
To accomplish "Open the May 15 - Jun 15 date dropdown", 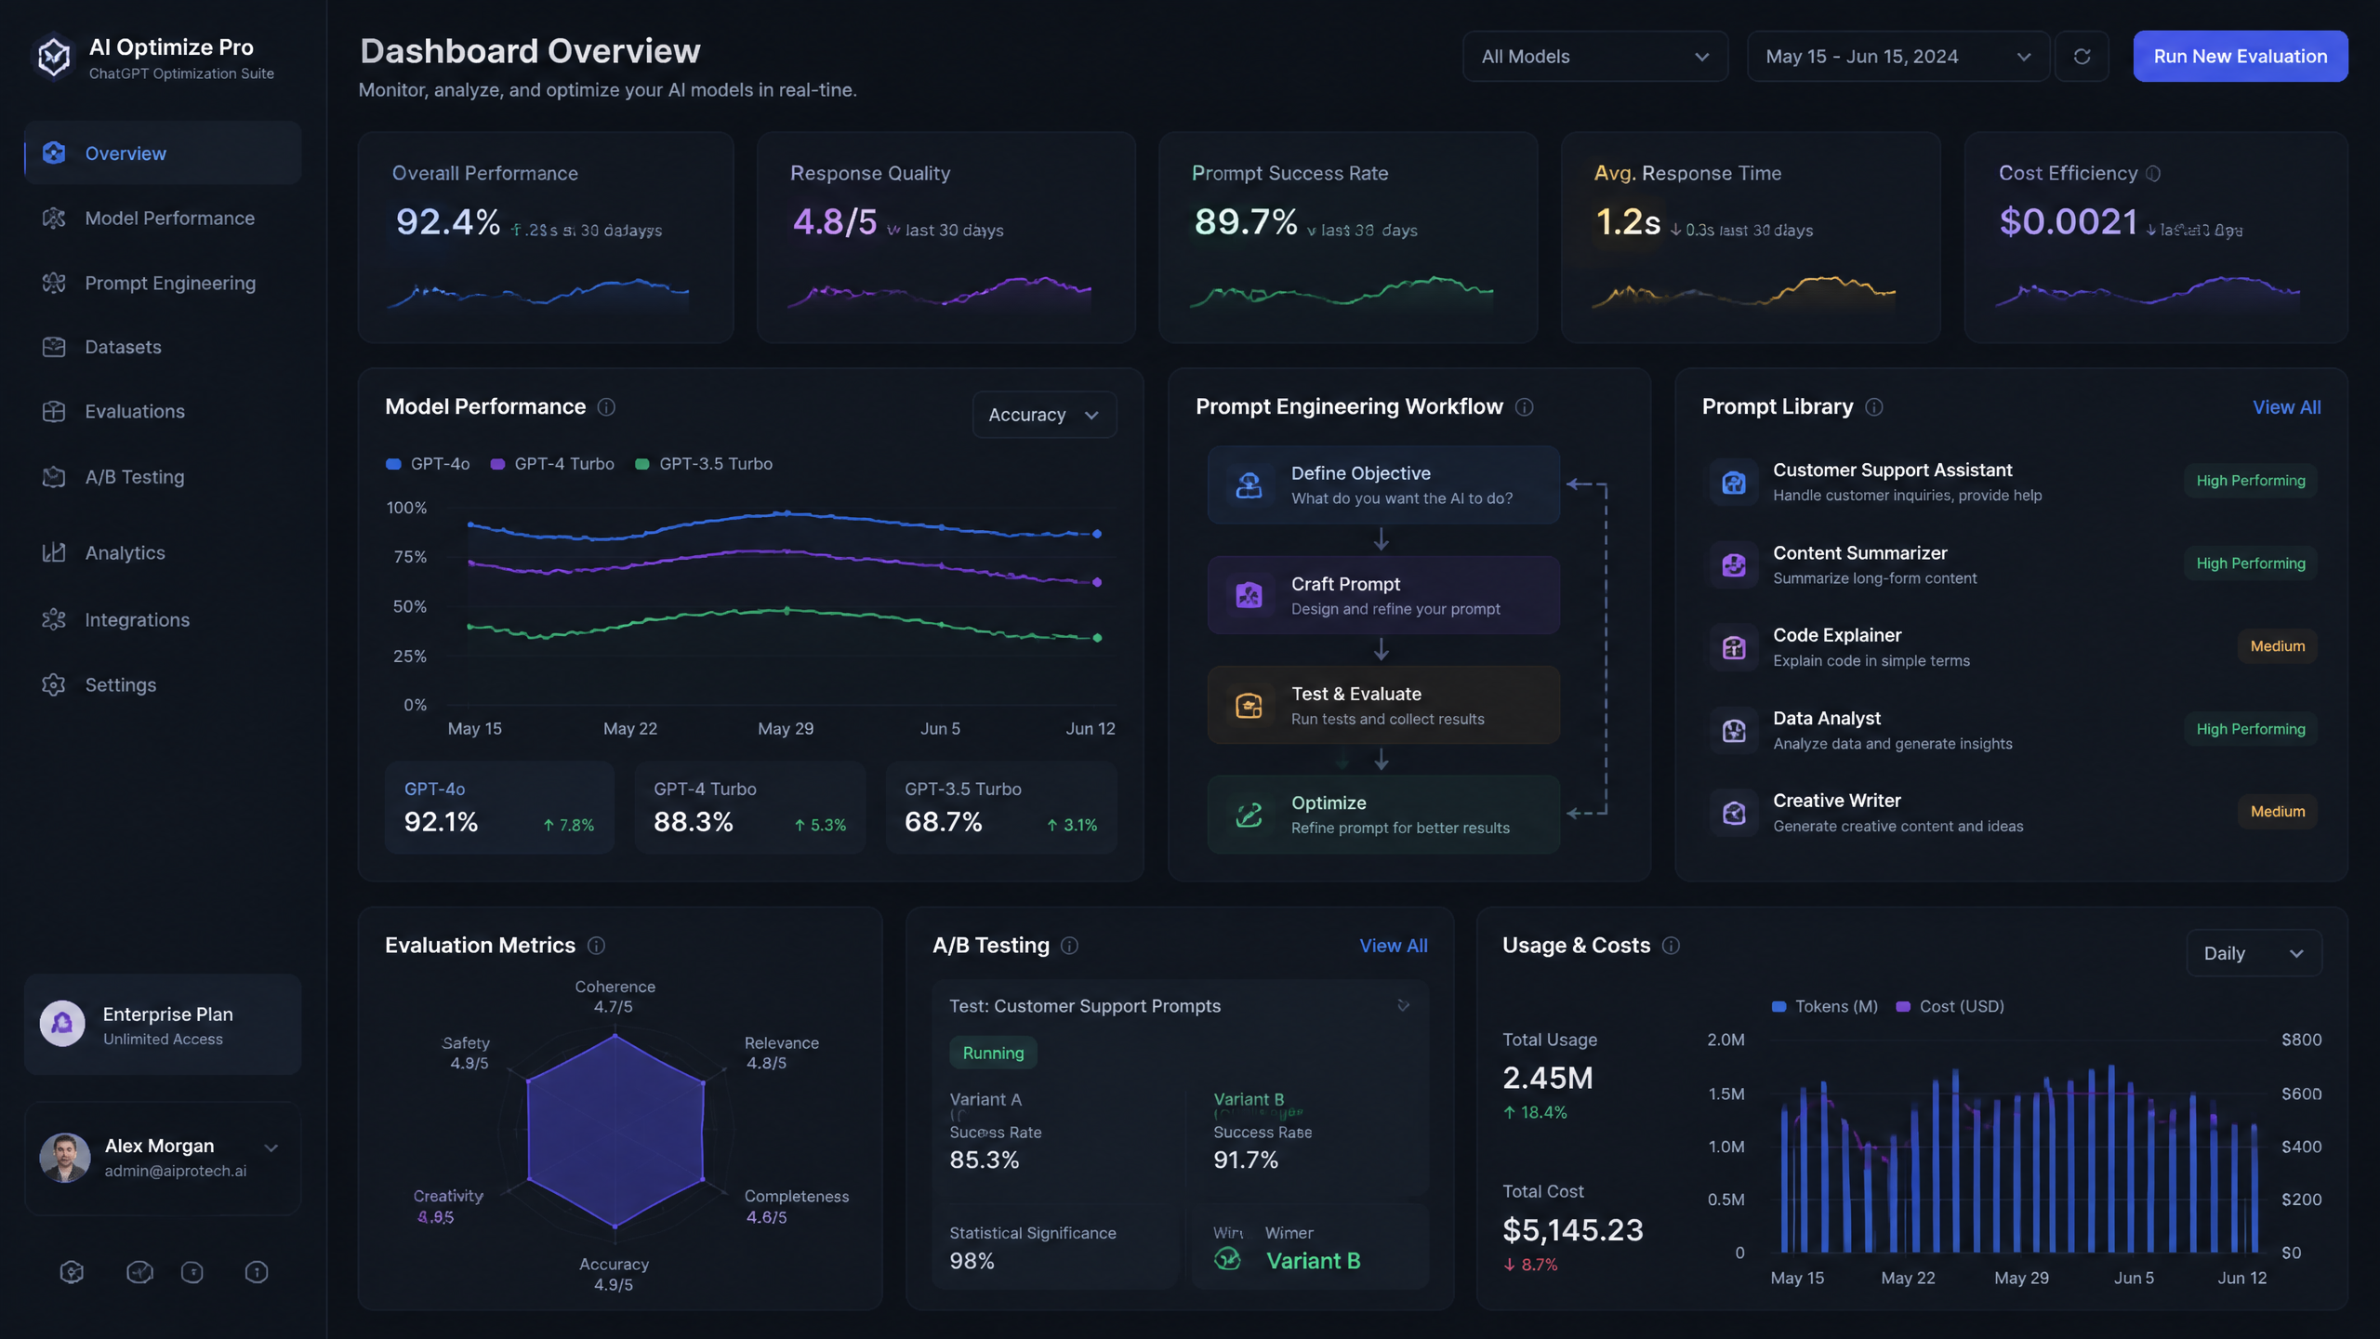I will pos(1897,57).
